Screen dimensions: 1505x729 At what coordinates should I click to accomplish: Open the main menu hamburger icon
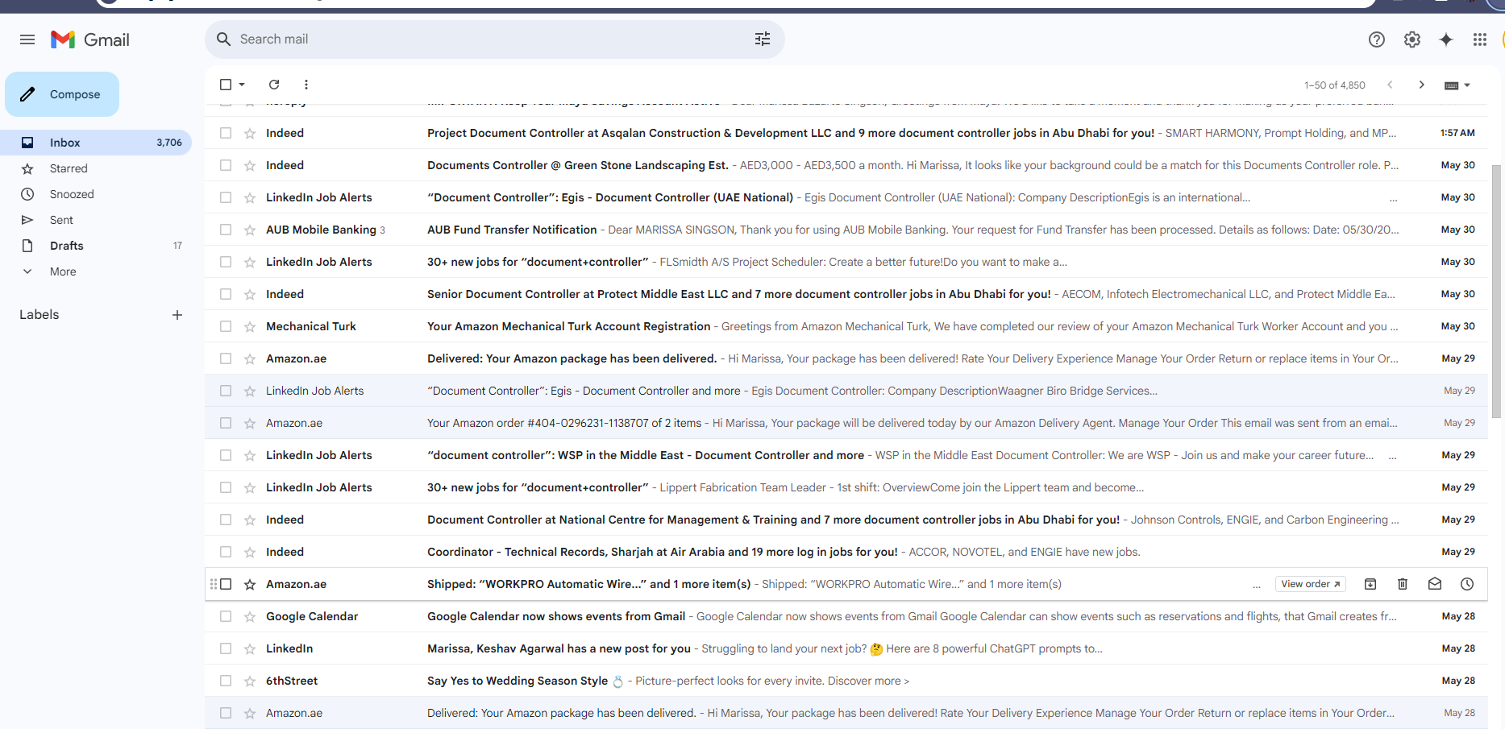pos(27,39)
